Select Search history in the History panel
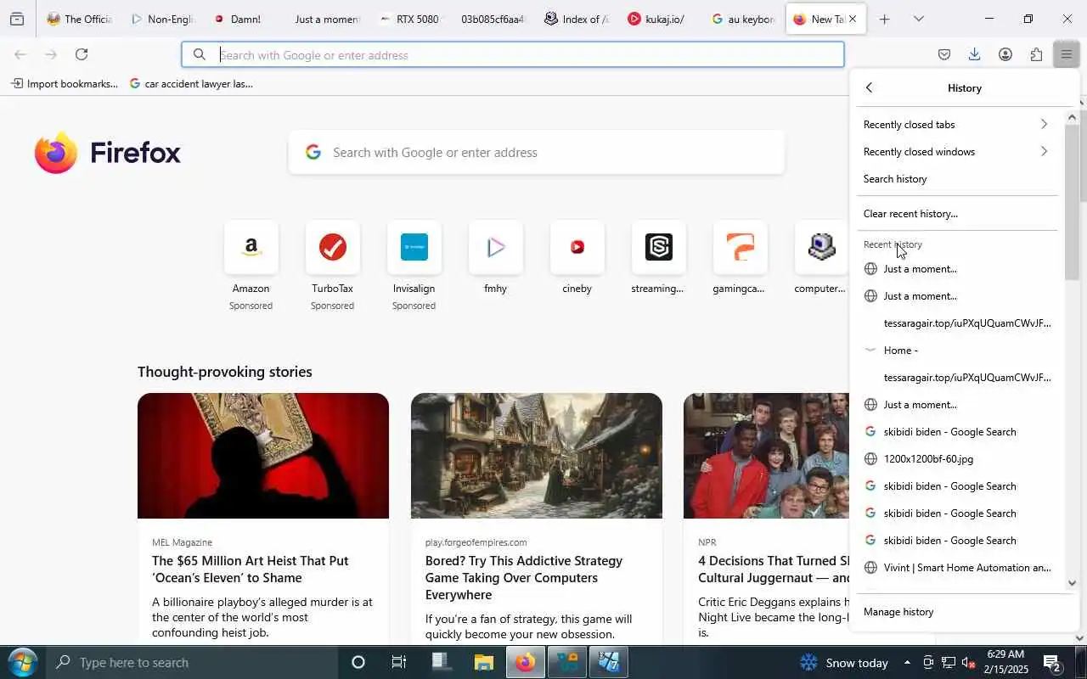 tap(956, 179)
